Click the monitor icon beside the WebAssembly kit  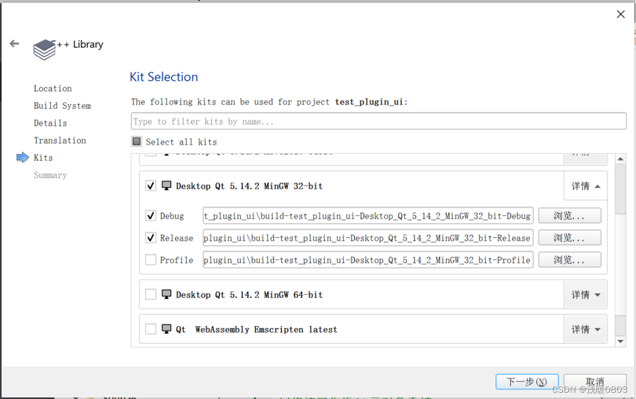coord(166,329)
